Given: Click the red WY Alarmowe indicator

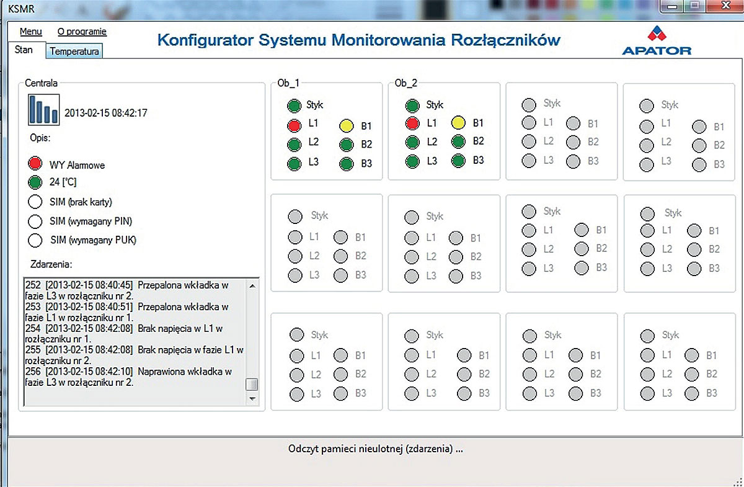Looking at the screenshot, I should pos(35,164).
